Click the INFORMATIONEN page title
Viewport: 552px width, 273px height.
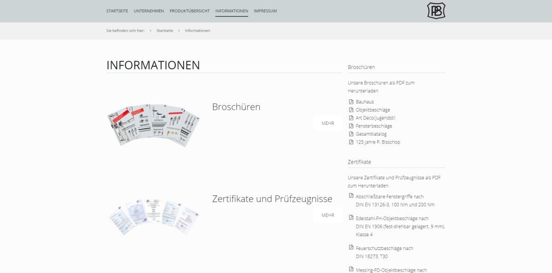[153, 65]
